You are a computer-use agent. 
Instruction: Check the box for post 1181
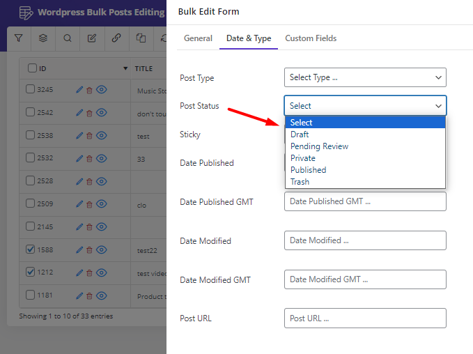[x=30, y=295]
